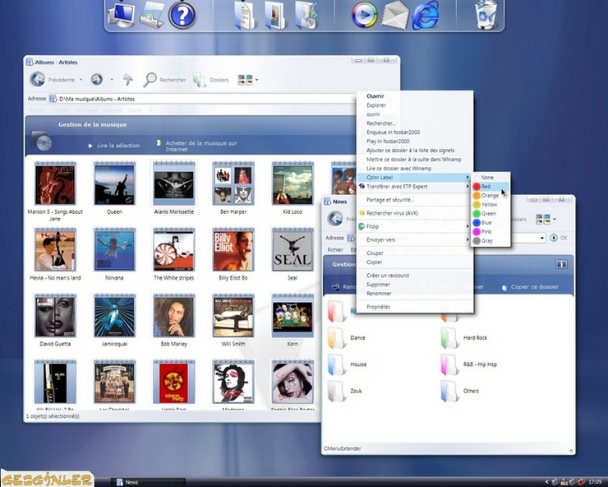Choose Lire ce dossier avec Winamp
This screenshot has height=487, width=608.
point(398,169)
